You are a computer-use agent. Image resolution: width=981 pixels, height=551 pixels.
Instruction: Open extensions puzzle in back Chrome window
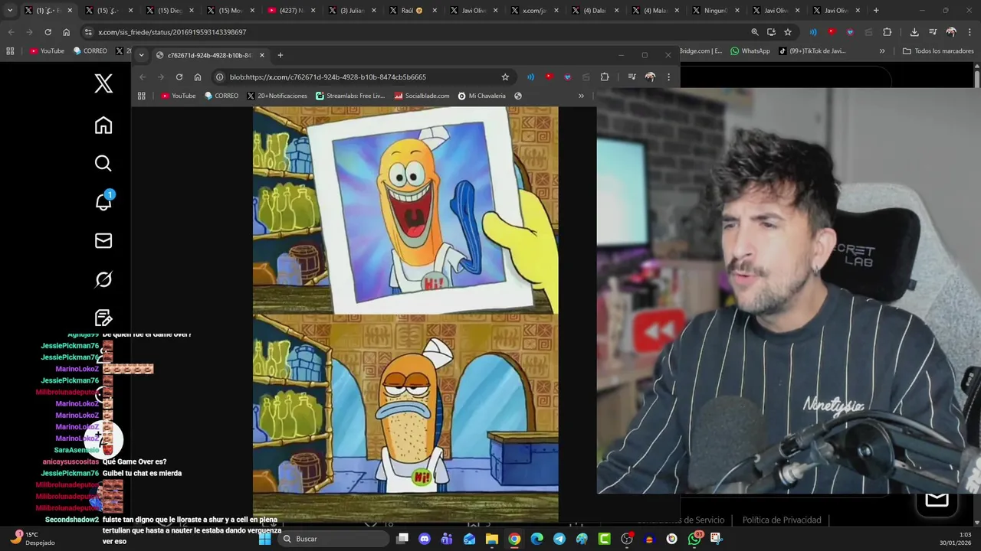tap(887, 32)
